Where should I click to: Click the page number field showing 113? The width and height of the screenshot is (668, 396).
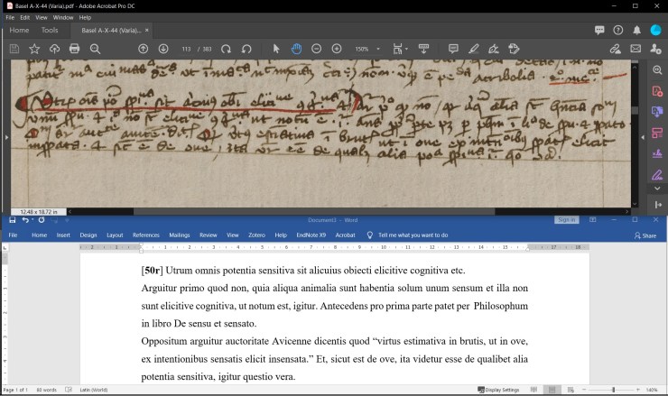(188, 48)
